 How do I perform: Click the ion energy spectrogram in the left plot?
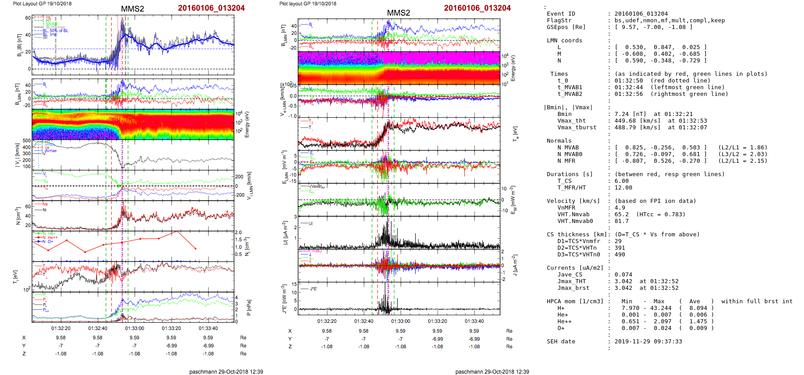click(133, 124)
